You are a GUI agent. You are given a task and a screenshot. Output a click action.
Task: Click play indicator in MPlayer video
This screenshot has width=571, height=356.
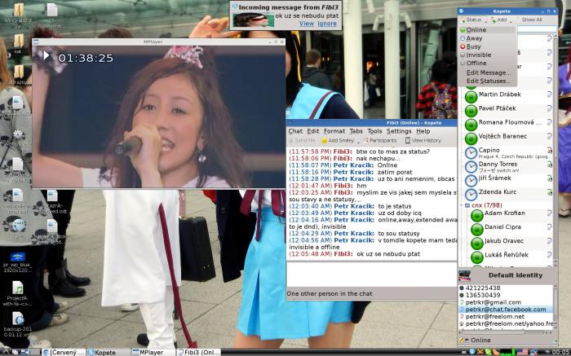point(46,55)
